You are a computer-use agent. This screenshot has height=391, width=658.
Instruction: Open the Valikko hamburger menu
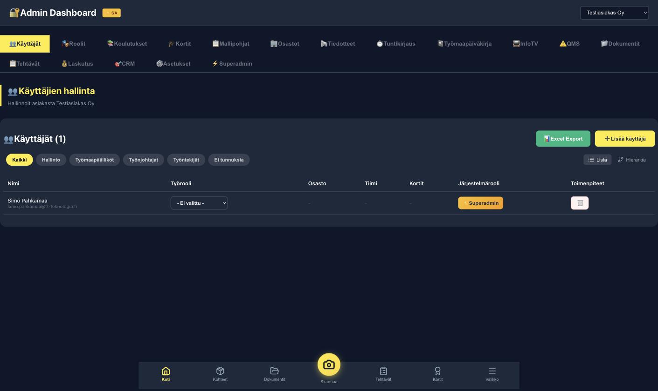pos(492,374)
